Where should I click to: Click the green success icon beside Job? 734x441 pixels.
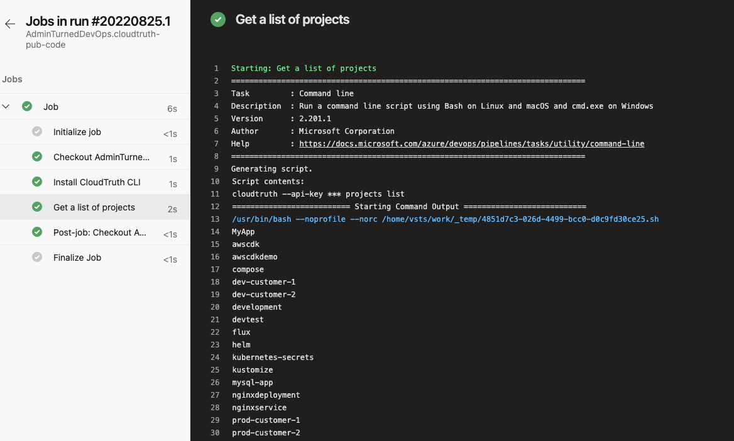click(x=27, y=106)
